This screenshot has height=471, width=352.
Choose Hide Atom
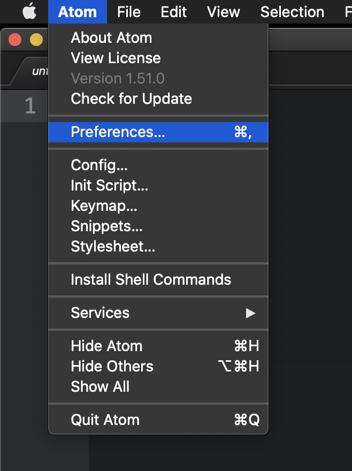(106, 346)
